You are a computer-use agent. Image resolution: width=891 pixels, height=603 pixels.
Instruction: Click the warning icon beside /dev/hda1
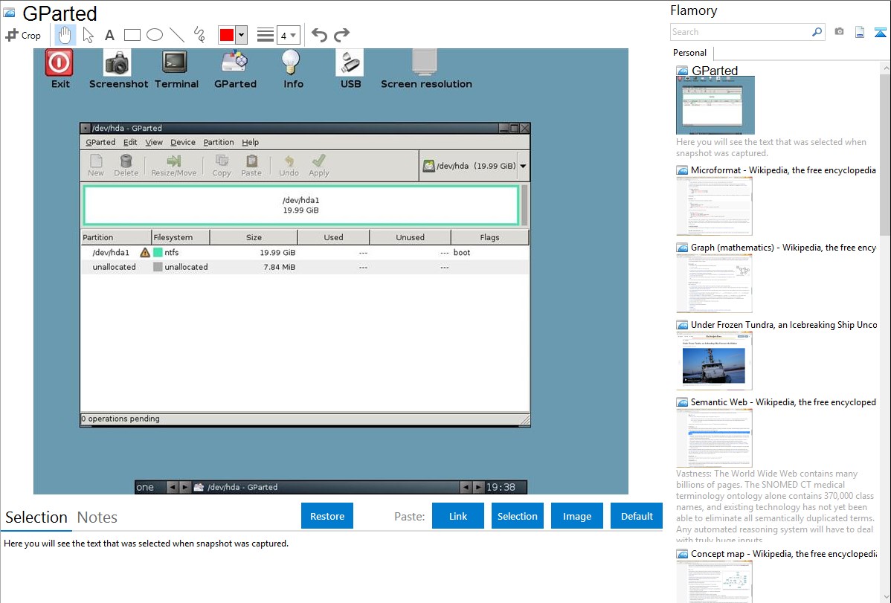[x=145, y=252]
